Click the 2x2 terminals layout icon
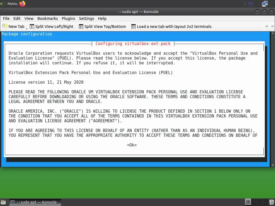This screenshot has width=275, height=206. pos(133,27)
